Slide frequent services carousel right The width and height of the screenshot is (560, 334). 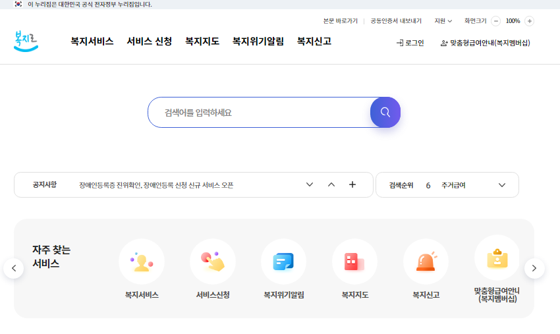point(534,268)
